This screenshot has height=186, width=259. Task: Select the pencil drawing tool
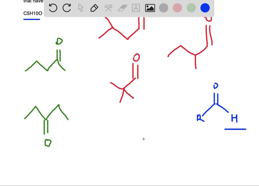[94, 8]
